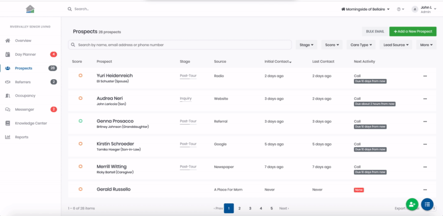Click the Prospects people icon in sidebar
Image resolution: width=443 pixels, height=216 pixels.
(8, 68)
